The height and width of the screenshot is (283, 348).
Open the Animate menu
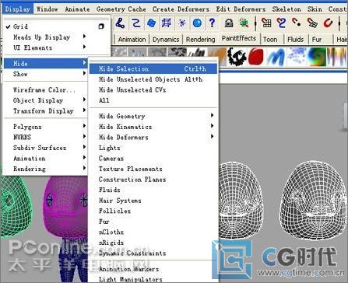pyautogui.click(x=77, y=9)
